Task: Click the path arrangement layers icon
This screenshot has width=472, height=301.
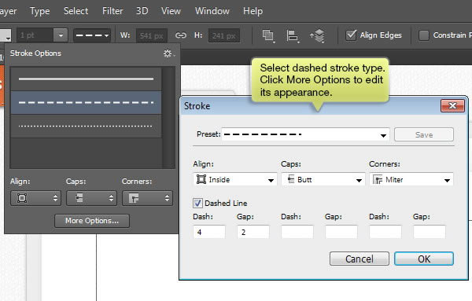Action: pos(317,36)
